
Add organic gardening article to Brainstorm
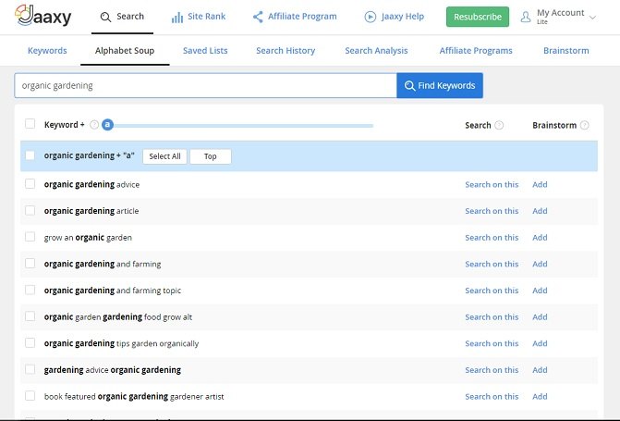click(x=540, y=211)
